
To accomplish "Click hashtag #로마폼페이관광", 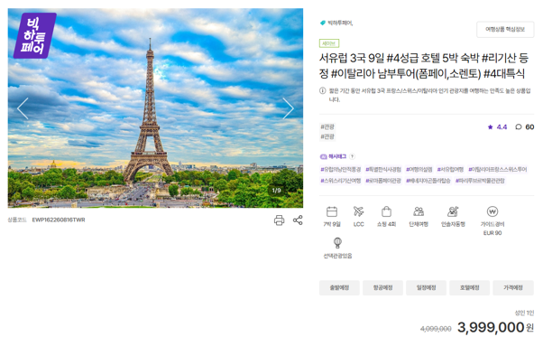I will (x=383, y=181).
